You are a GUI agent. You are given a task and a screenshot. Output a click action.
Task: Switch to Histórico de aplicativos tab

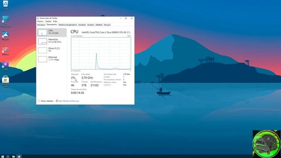pos(68,25)
